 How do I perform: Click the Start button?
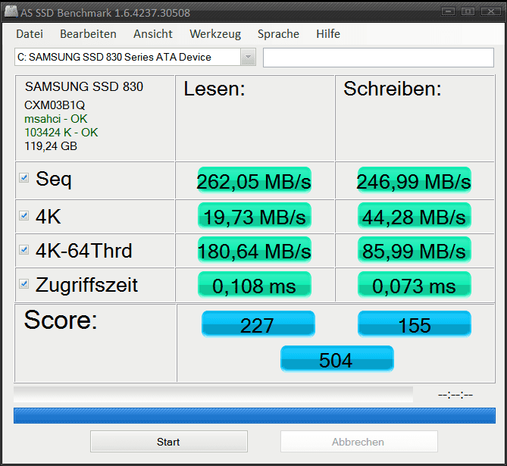tap(169, 442)
